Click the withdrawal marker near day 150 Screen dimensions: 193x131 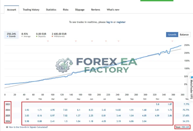point(76,41)
